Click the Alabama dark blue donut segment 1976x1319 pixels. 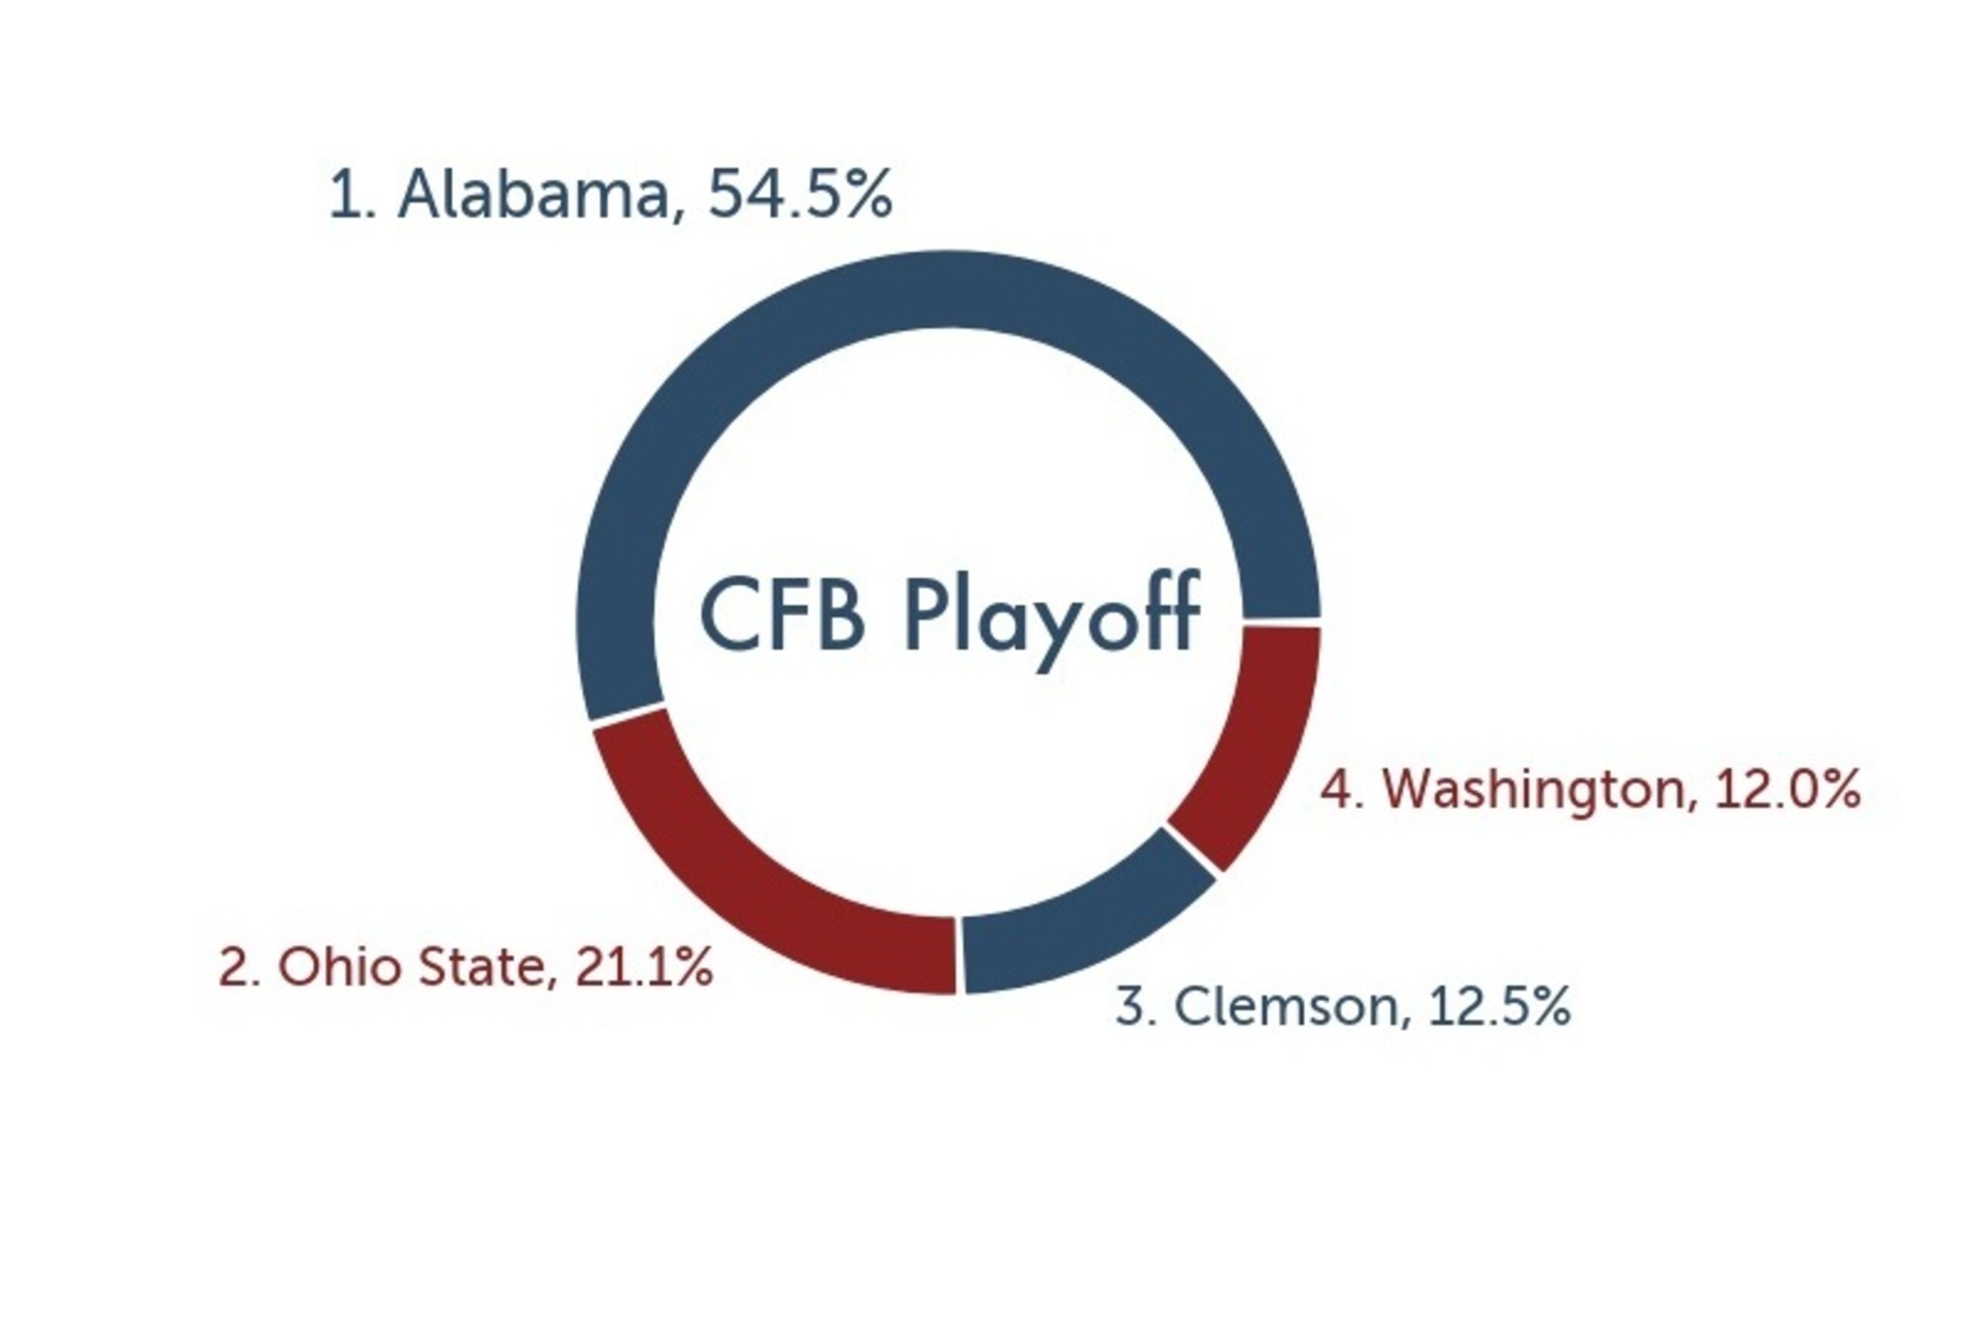pyautogui.click(x=948, y=289)
